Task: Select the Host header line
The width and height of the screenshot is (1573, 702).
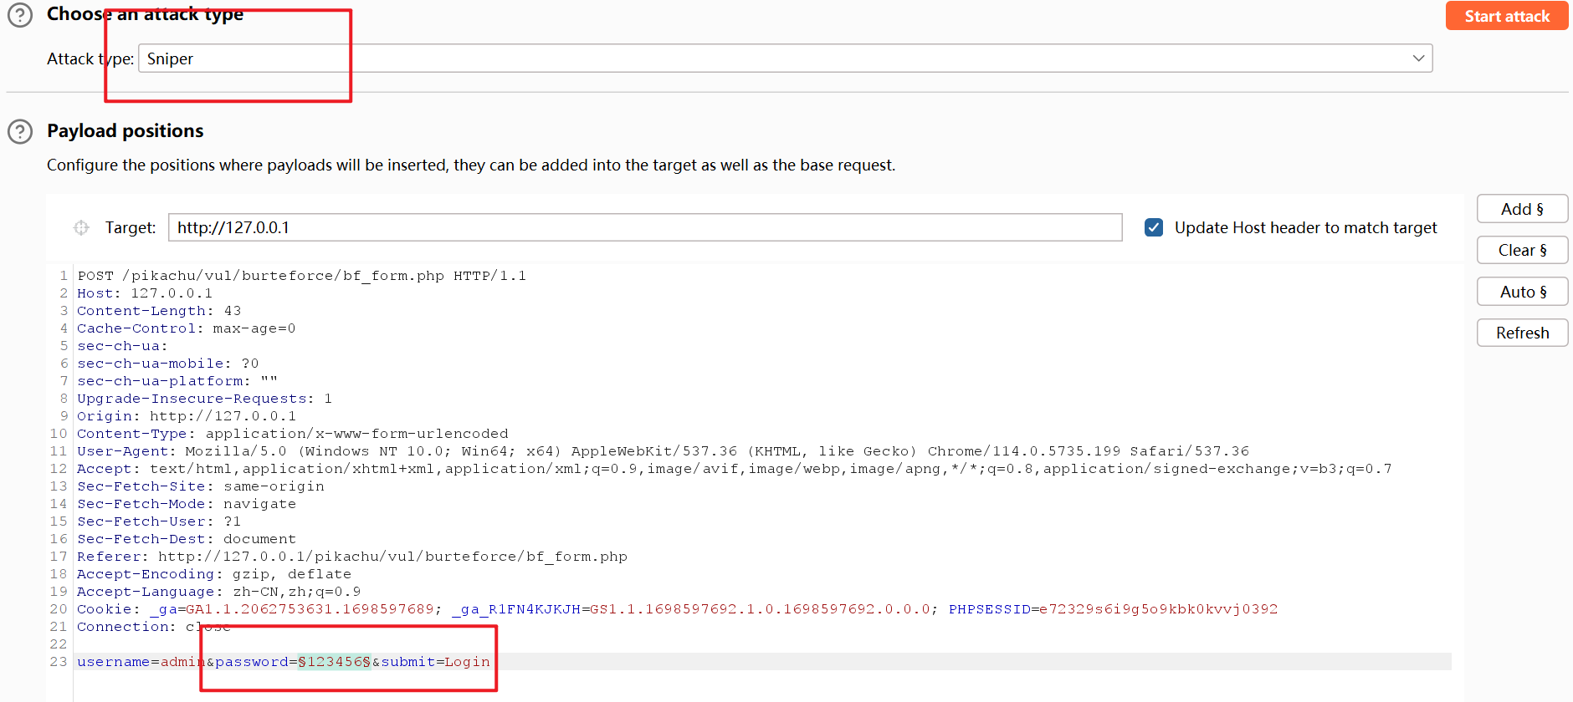Action: [145, 293]
